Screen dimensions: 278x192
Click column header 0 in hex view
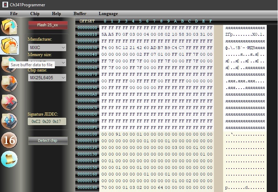[x=105, y=21]
